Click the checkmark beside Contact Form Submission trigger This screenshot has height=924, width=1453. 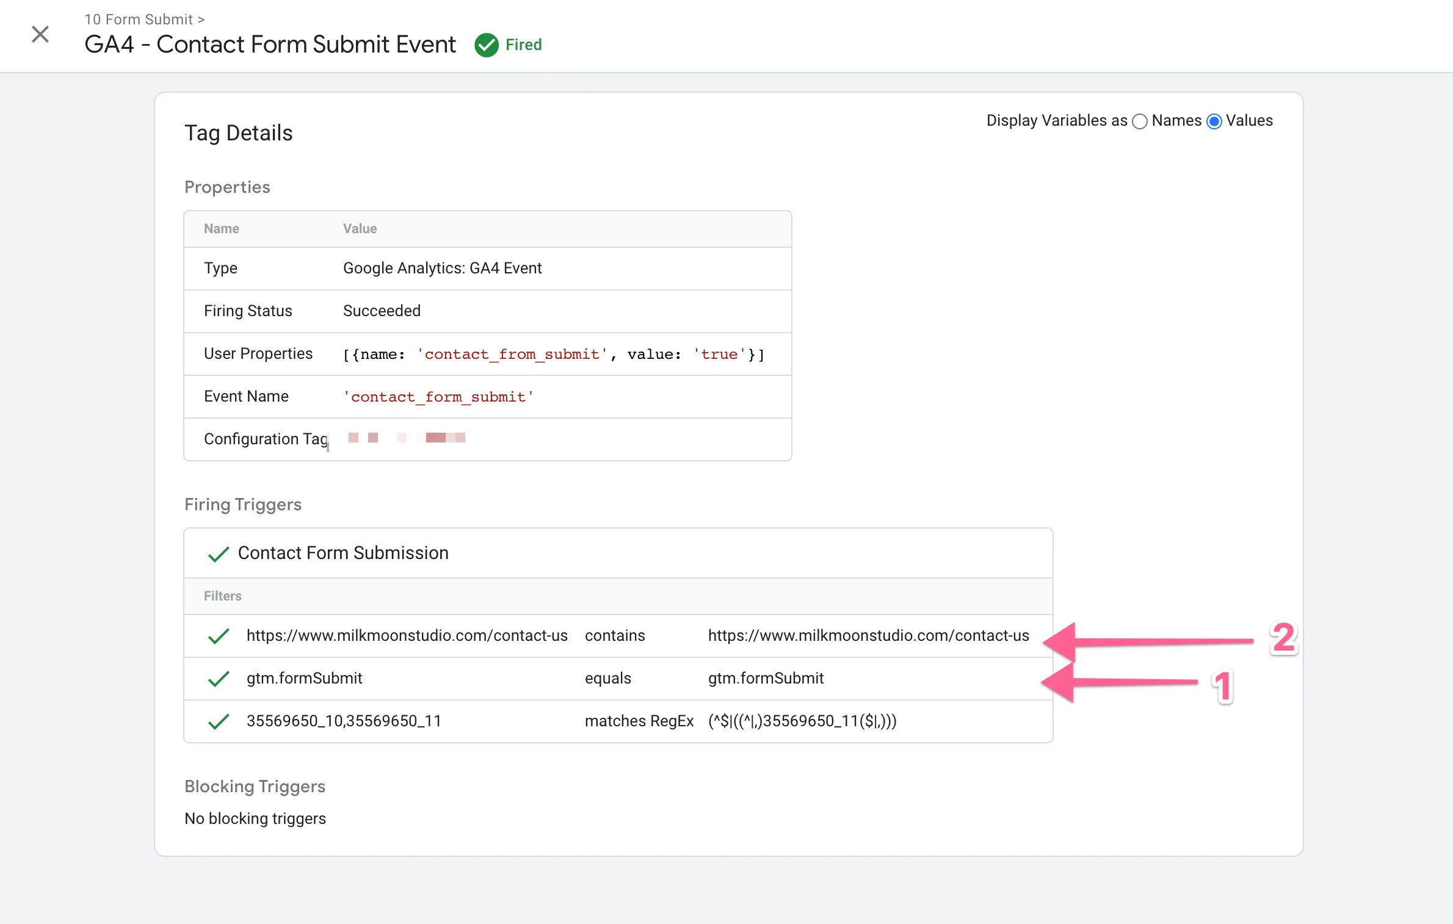coord(218,554)
